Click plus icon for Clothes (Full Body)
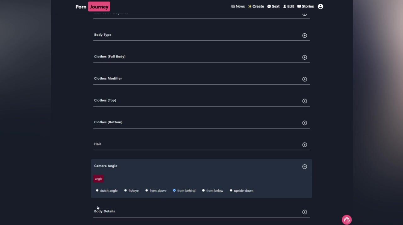Screen dimensions: 403x225 (x=304, y=57)
